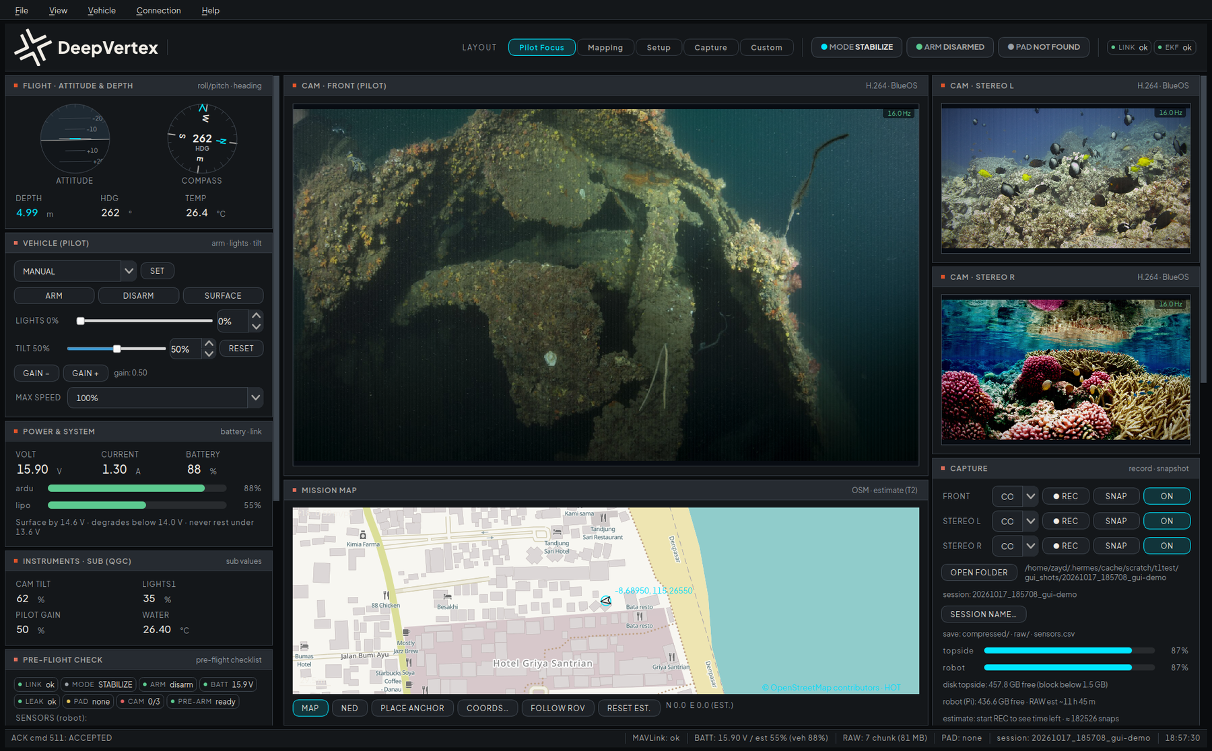Switch to the Setup layout tab
This screenshot has width=1212, height=751.
659,47
